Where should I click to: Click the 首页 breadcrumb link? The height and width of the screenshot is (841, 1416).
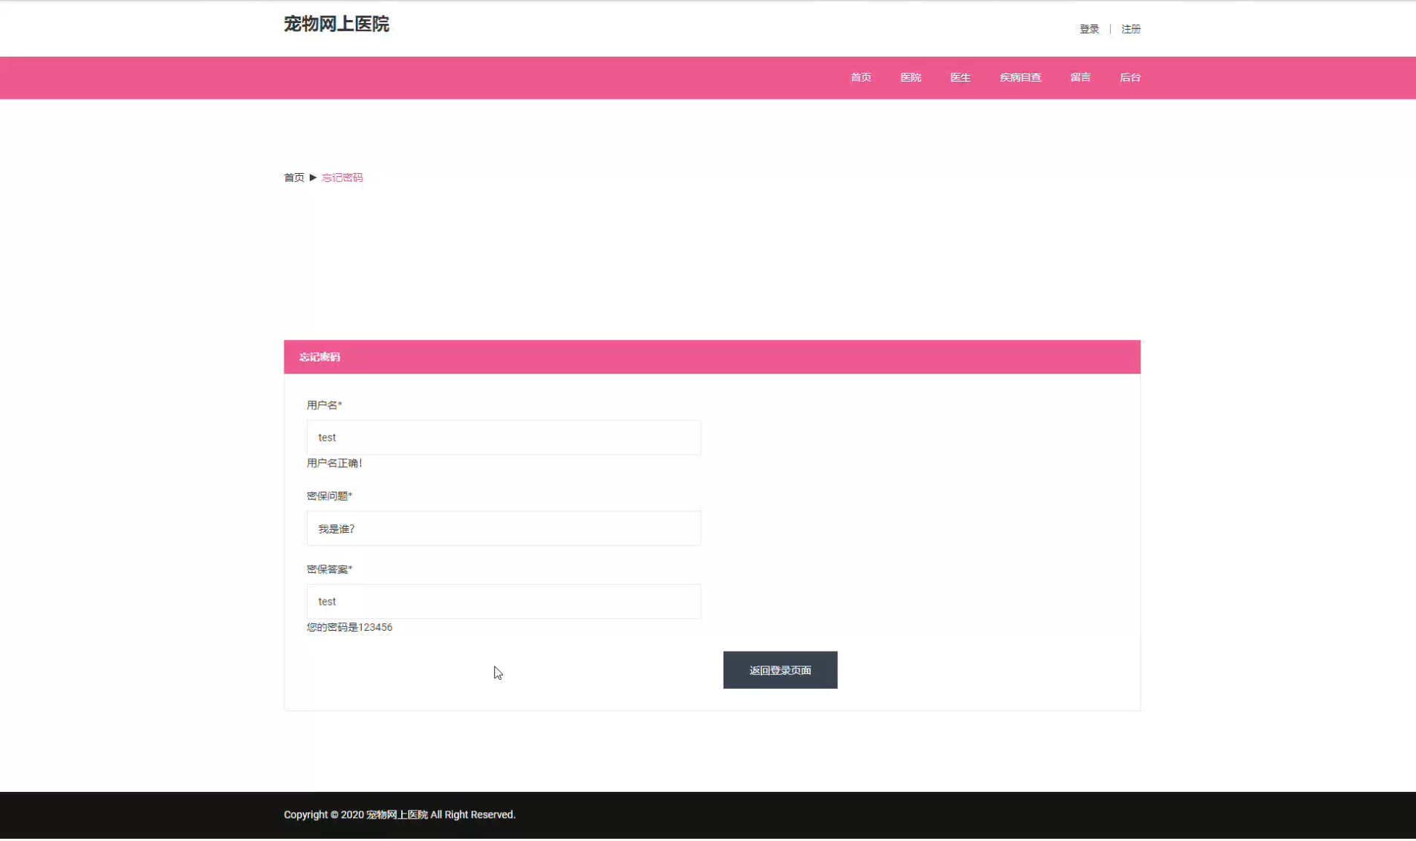point(294,178)
